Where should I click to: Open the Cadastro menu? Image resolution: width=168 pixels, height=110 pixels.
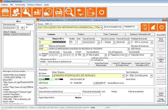pos(4,5)
